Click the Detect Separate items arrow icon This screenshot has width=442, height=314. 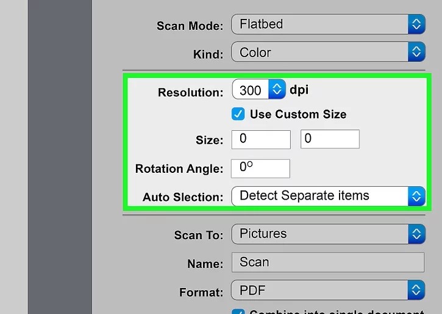416,196
